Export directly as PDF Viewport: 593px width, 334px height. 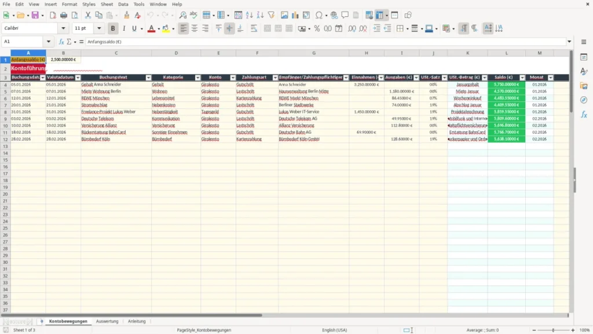coord(53,15)
